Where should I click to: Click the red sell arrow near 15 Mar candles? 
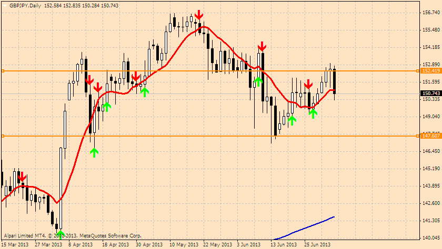tap(22, 177)
